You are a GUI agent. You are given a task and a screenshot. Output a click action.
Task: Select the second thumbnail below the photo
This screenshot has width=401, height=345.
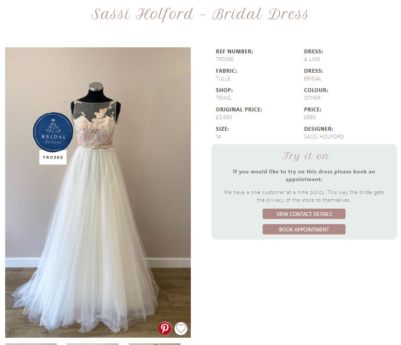coord(93,344)
